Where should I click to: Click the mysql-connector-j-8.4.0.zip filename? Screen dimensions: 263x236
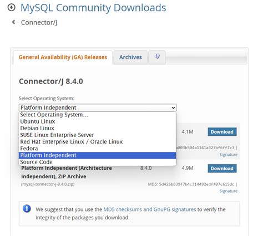[x=48, y=184]
